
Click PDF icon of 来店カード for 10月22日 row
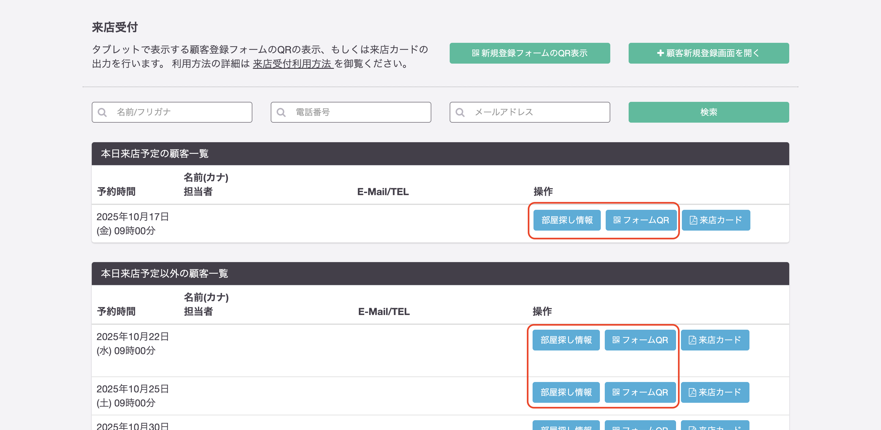(x=692, y=340)
